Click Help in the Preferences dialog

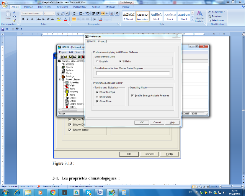[172, 122]
